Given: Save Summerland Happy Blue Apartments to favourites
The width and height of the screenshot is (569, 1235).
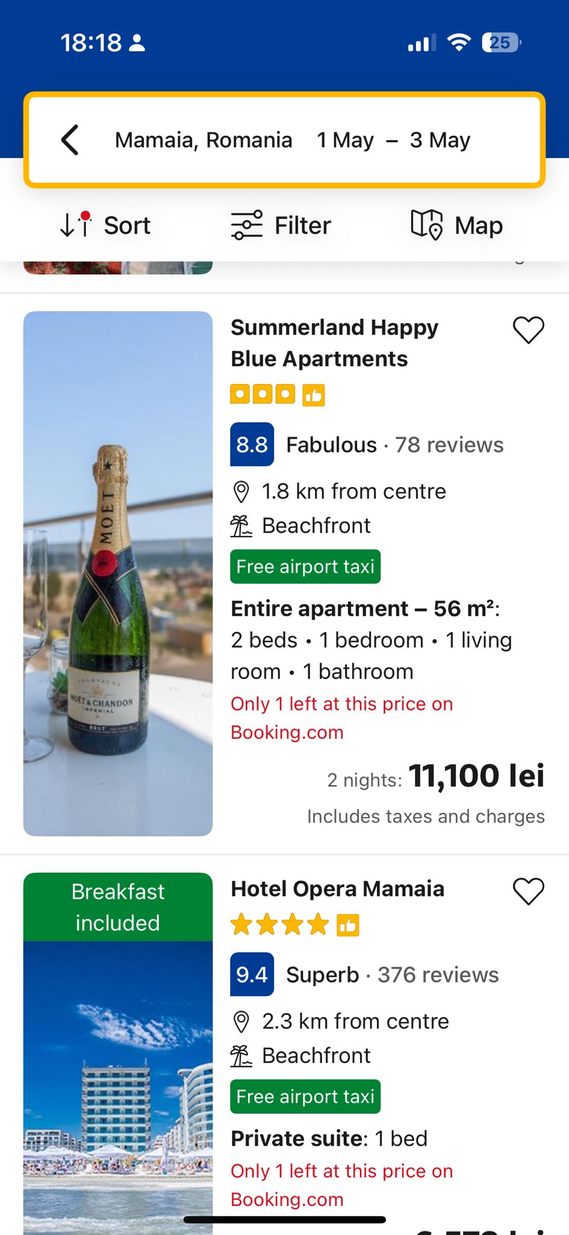Looking at the screenshot, I should (x=528, y=330).
